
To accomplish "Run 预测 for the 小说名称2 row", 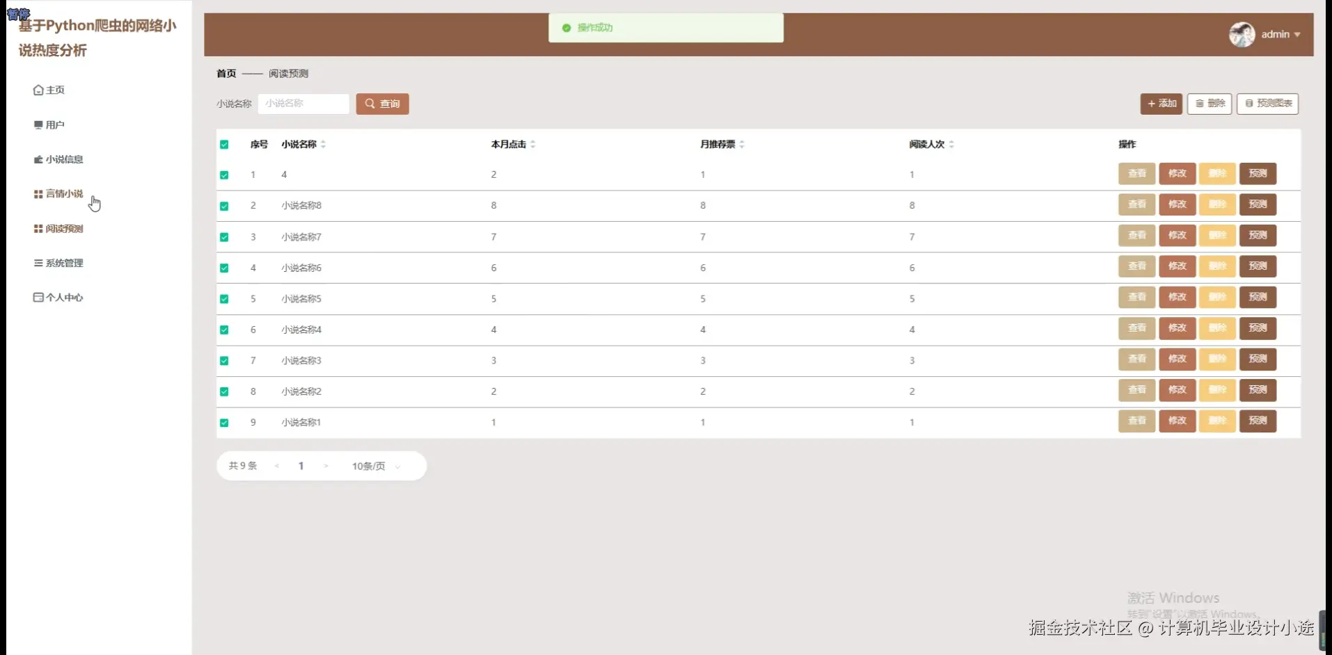I will [1258, 390].
